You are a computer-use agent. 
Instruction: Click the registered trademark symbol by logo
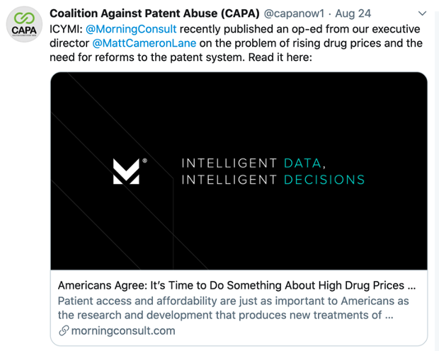[x=144, y=161]
